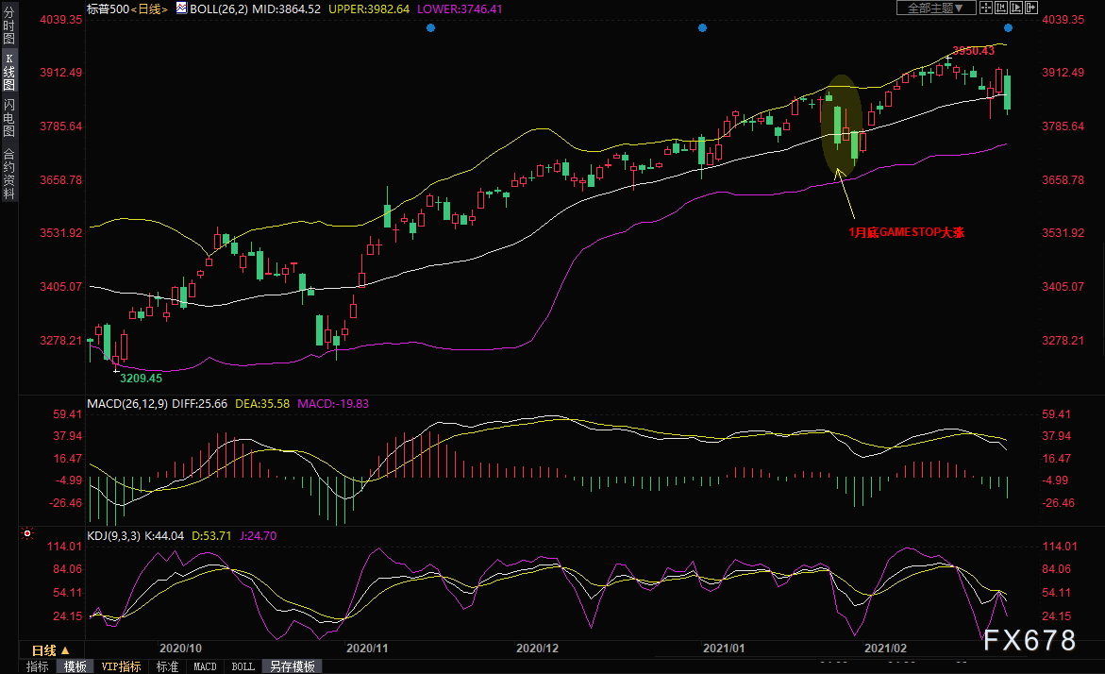This screenshot has height=674, width=1105.
Task: Select the 模板 bottom tab
Action: [75, 666]
